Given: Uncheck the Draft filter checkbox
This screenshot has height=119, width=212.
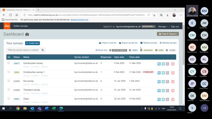Looking at the screenshot, I should [130, 50].
